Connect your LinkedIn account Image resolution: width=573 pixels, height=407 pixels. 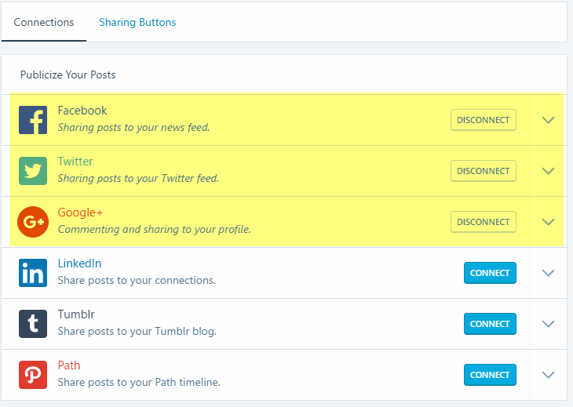pos(490,273)
